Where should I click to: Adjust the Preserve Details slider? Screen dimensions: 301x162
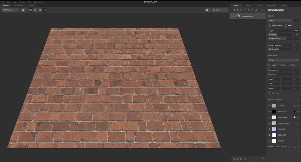click(x=280, y=39)
